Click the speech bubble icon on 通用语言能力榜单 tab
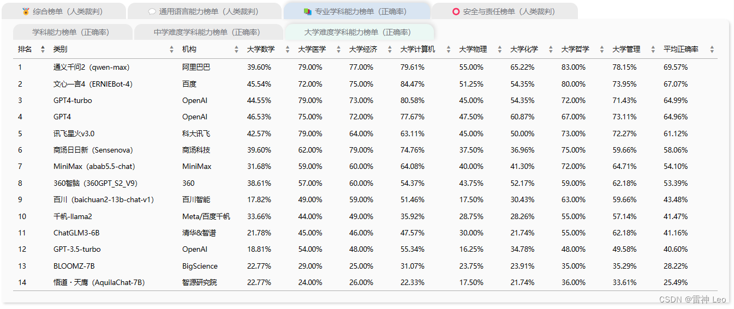This screenshot has width=734, height=309. point(152,11)
